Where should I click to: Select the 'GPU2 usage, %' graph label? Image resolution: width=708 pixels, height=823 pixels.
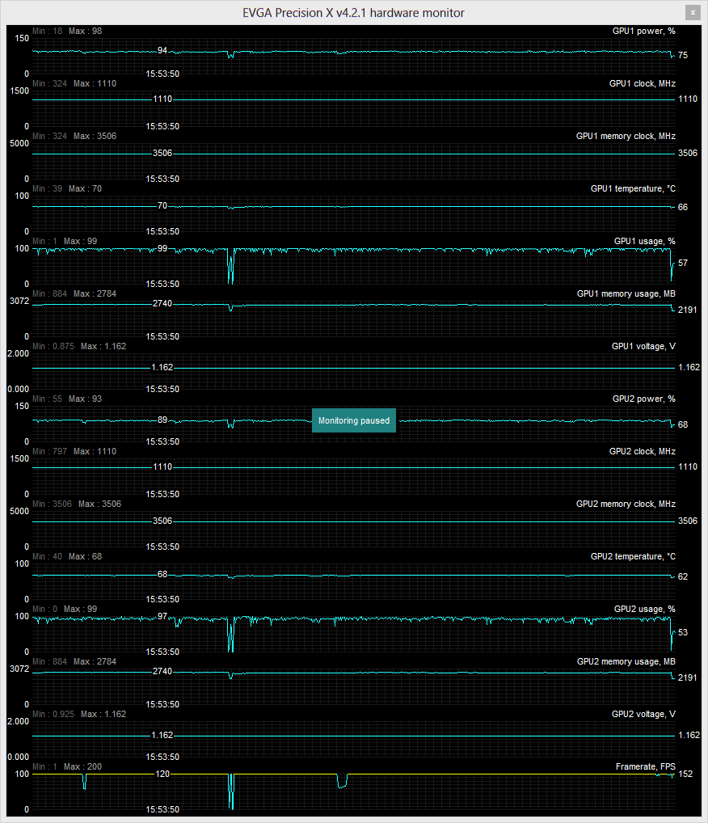click(x=644, y=609)
